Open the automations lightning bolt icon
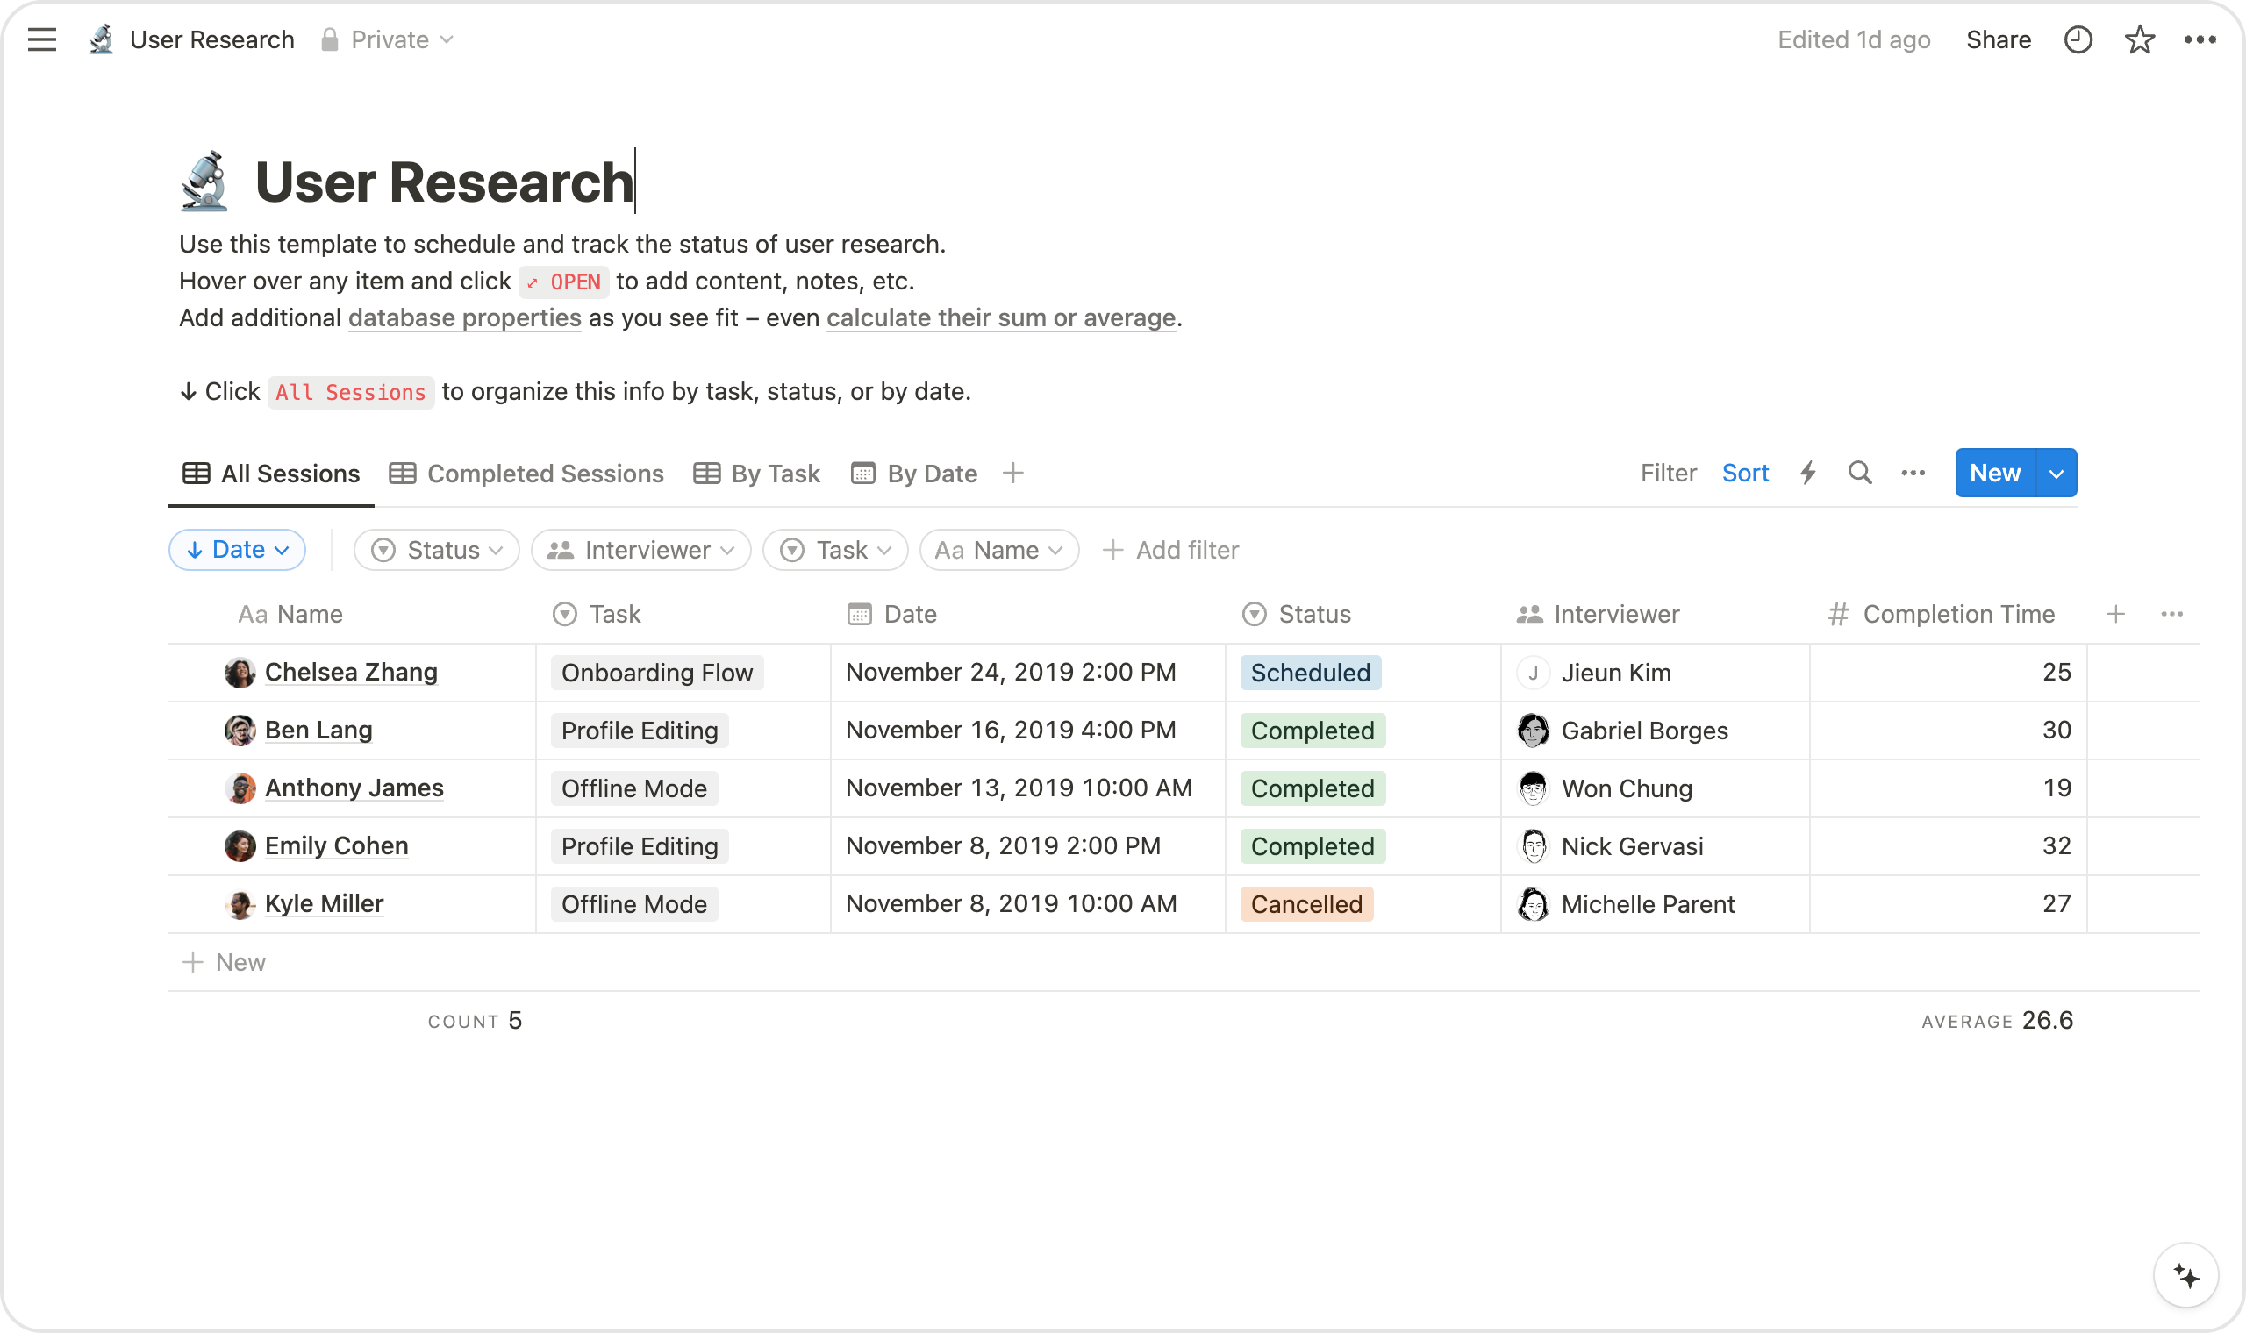The width and height of the screenshot is (2246, 1333). [x=1807, y=473]
